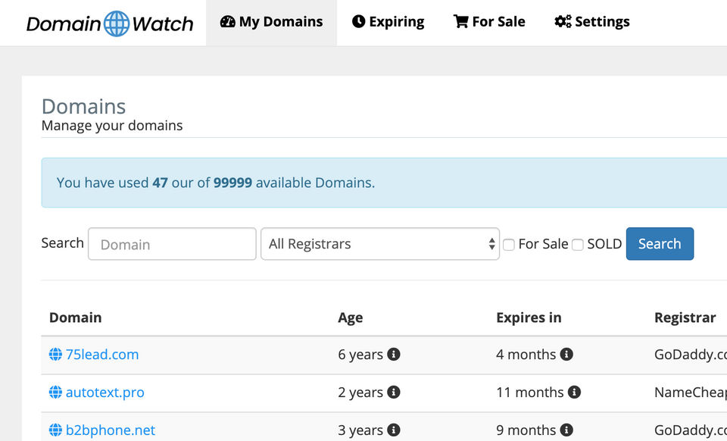Click info icon beside 6 years age
The image size is (727, 441).
pyautogui.click(x=394, y=355)
